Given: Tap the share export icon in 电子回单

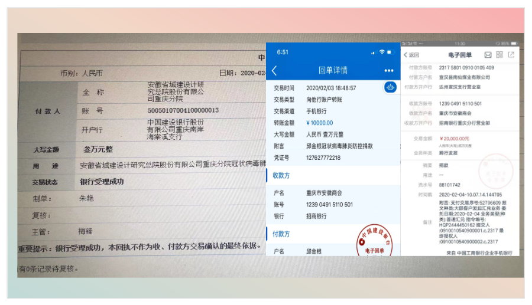Looking at the screenshot, I should pos(511,54).
